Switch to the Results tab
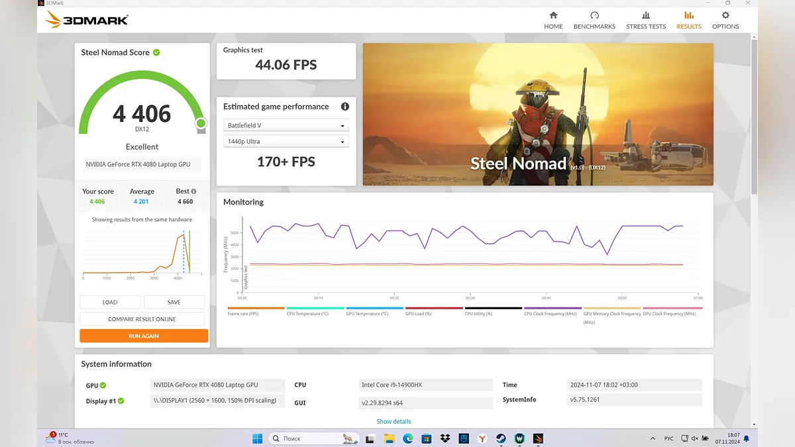 point(688,20)
